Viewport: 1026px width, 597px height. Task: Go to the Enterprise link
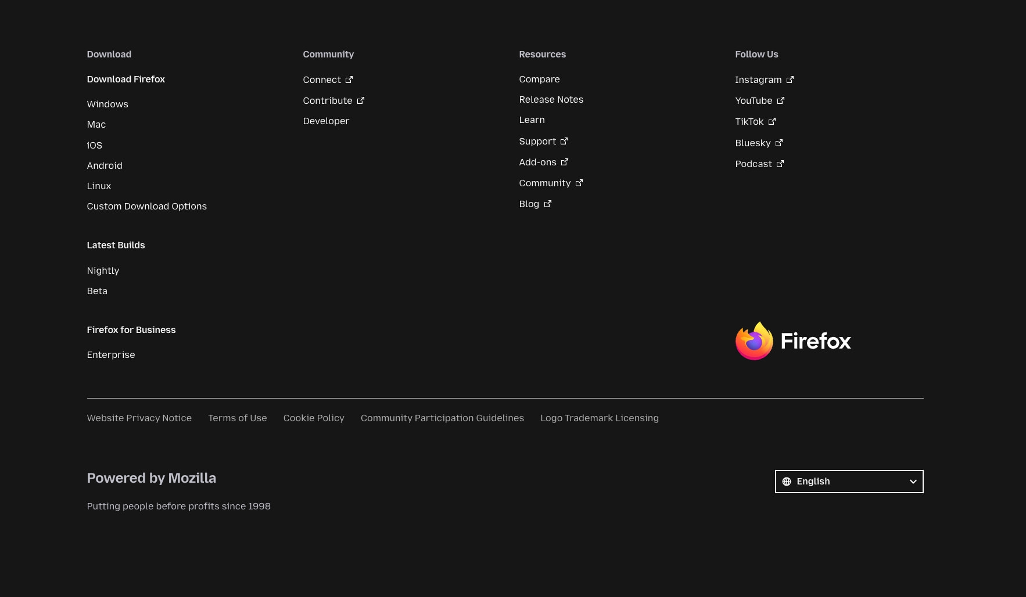pyautogui.click(x=111, y=354)
